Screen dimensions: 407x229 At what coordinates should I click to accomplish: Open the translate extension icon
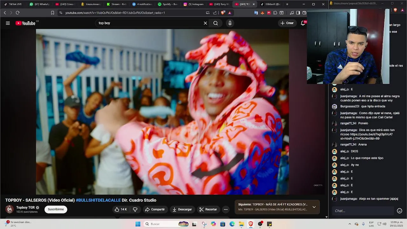[256, 13]
